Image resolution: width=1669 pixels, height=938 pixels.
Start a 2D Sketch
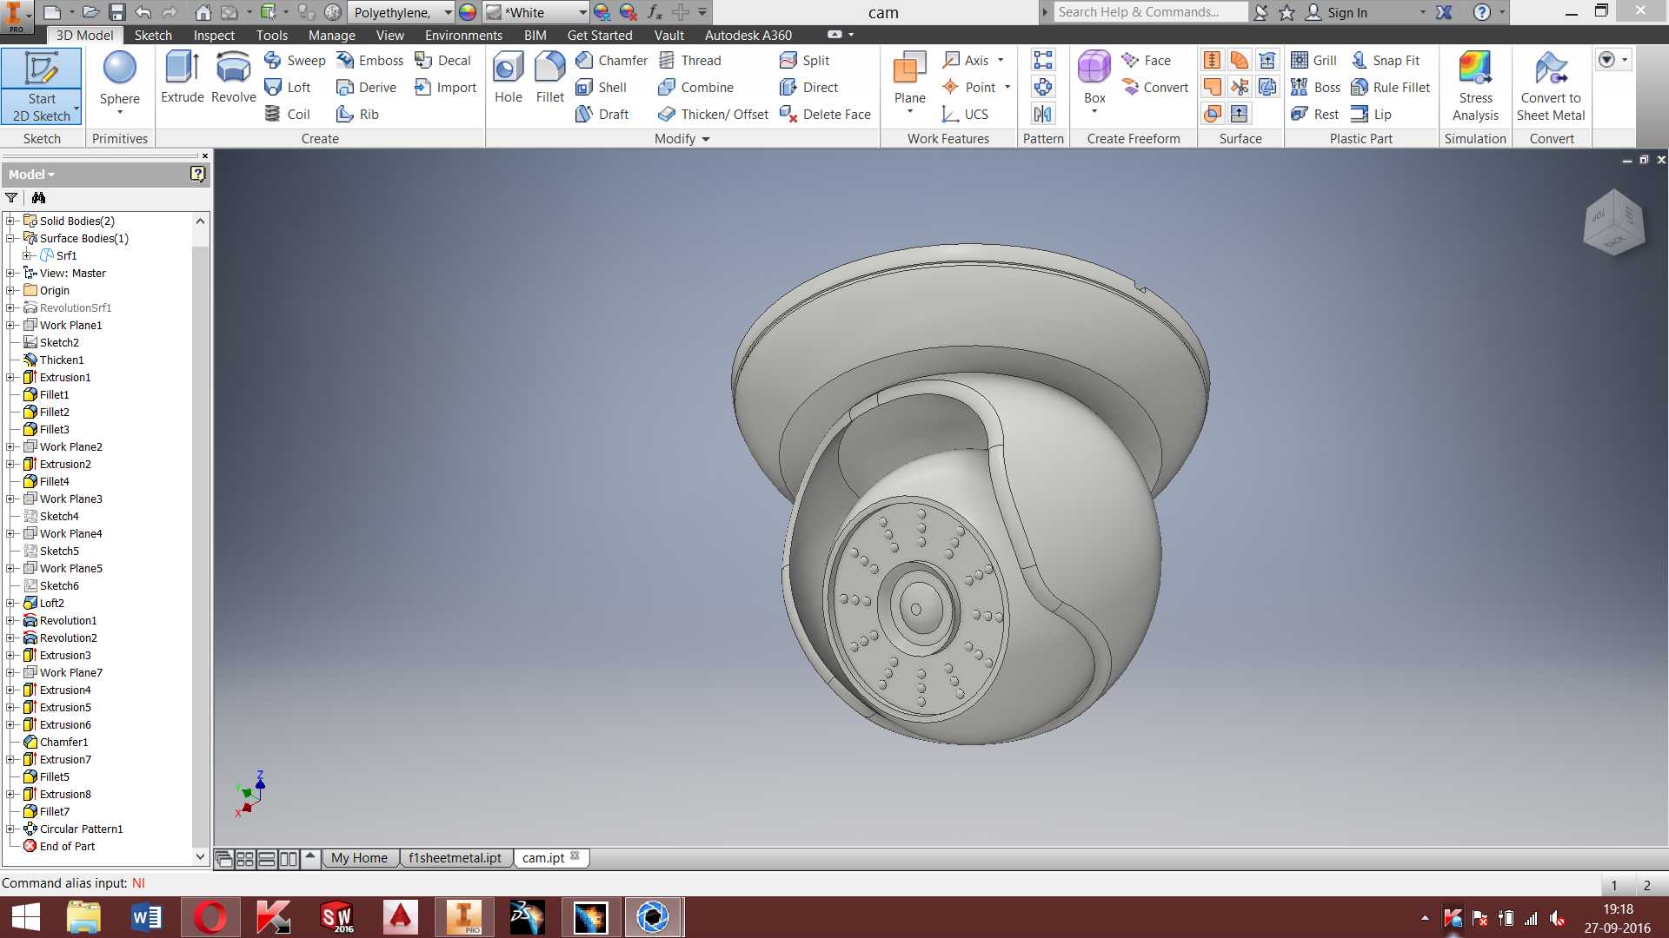click(x=41, y=87)
